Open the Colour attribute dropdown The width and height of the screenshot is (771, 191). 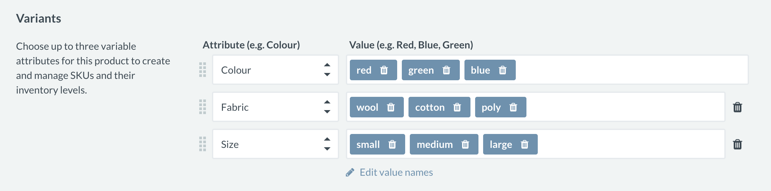click(275, 70)
